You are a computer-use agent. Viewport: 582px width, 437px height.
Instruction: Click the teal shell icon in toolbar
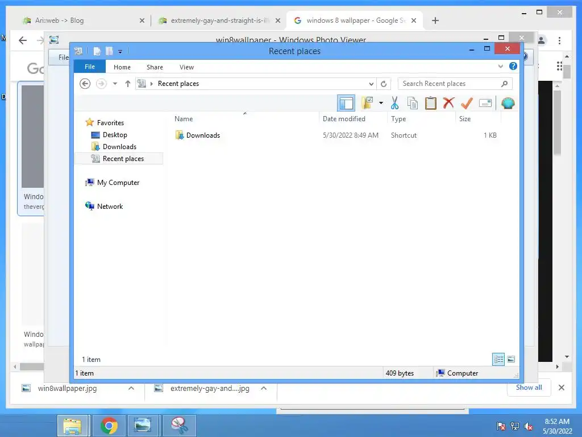tap(508, 104)
